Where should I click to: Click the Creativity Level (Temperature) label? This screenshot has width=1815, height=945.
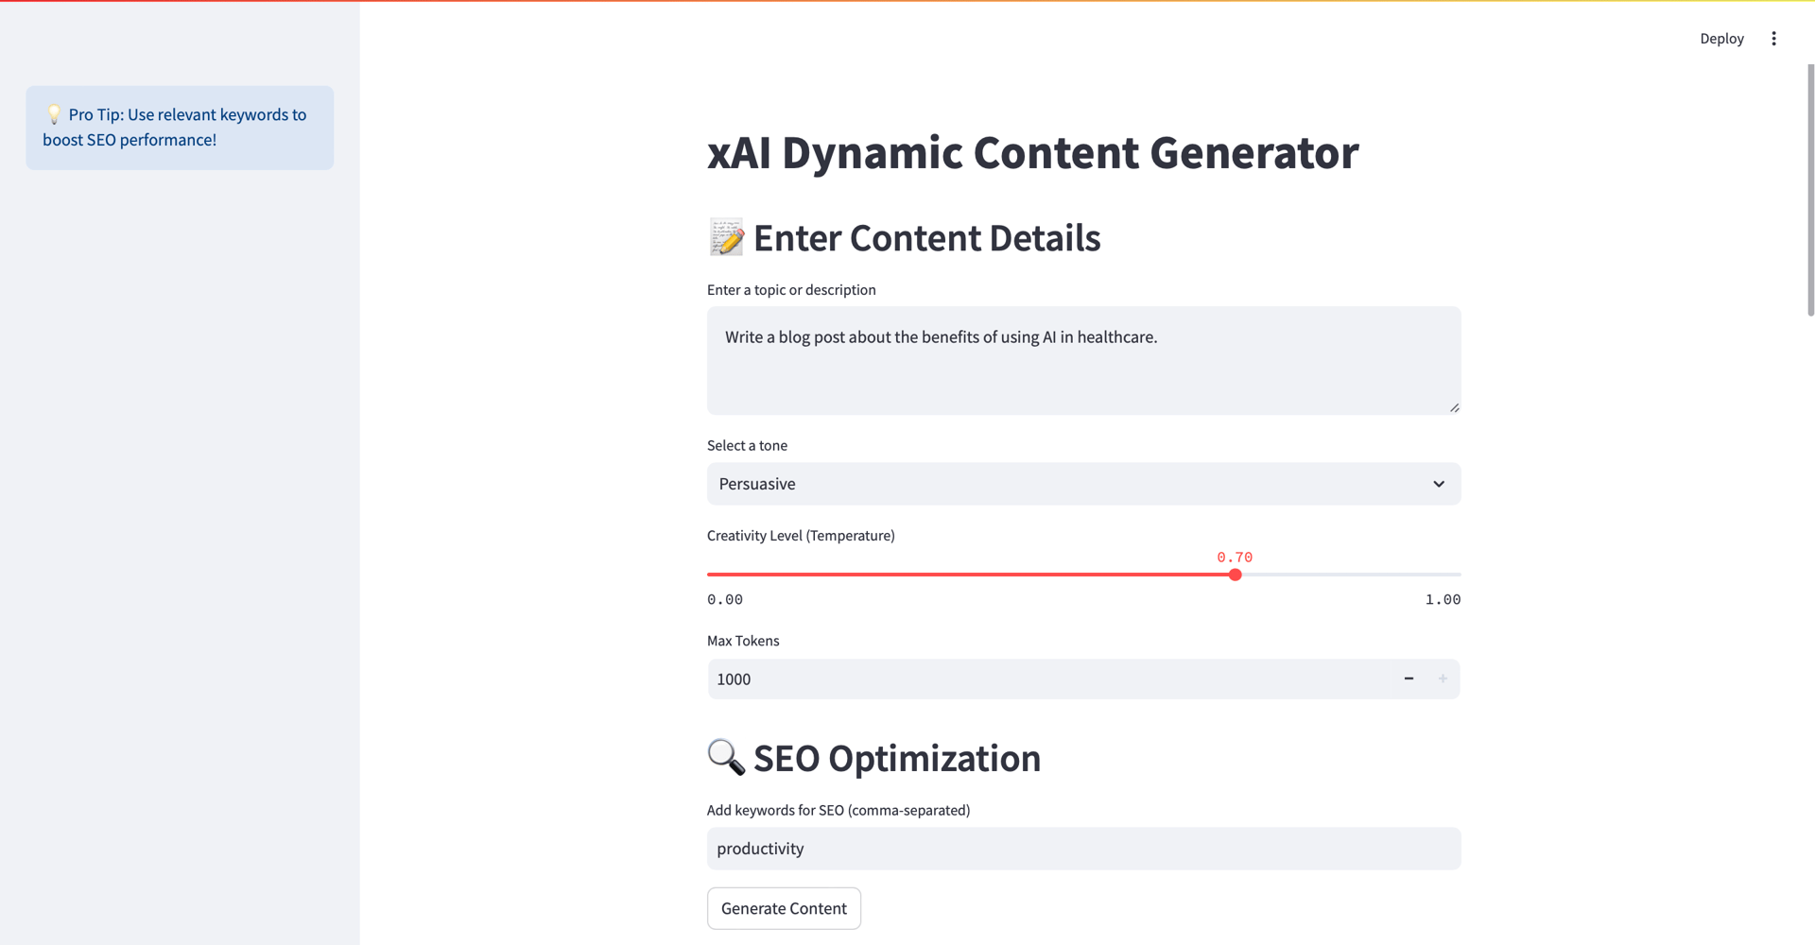pyautogui.click(x=801, y=536)
